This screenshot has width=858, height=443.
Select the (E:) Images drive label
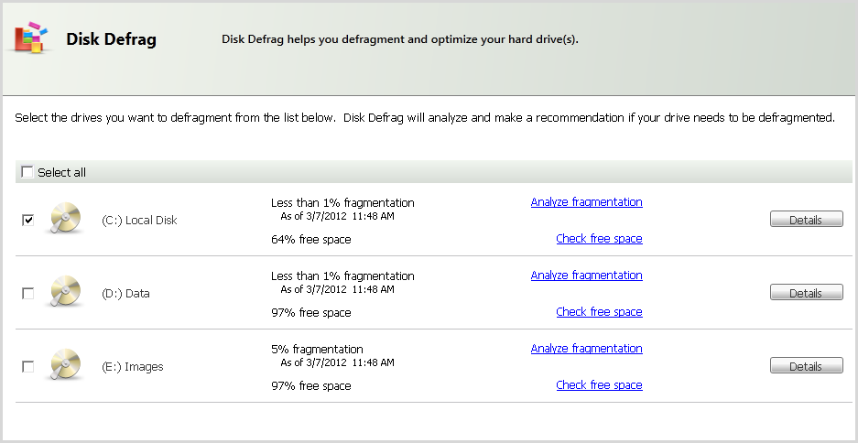click(x=133, y=367)
